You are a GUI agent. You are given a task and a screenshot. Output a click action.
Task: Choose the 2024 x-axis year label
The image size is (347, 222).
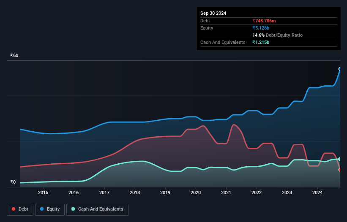pos(317,193)
